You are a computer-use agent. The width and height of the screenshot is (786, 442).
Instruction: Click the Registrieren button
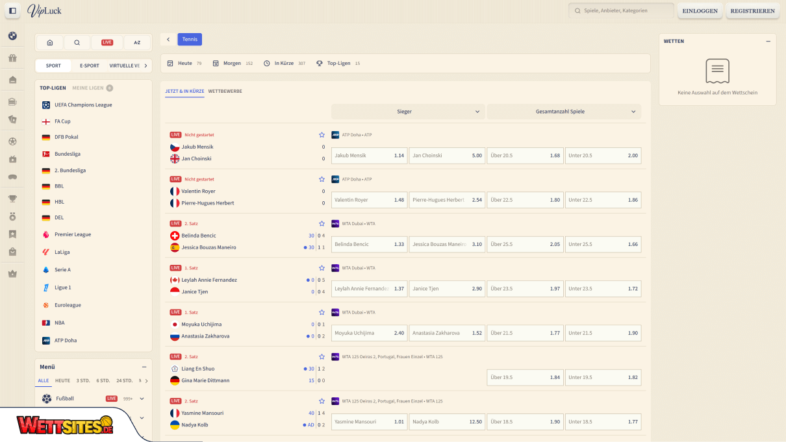pyautogui.click(x=752, y=11)
